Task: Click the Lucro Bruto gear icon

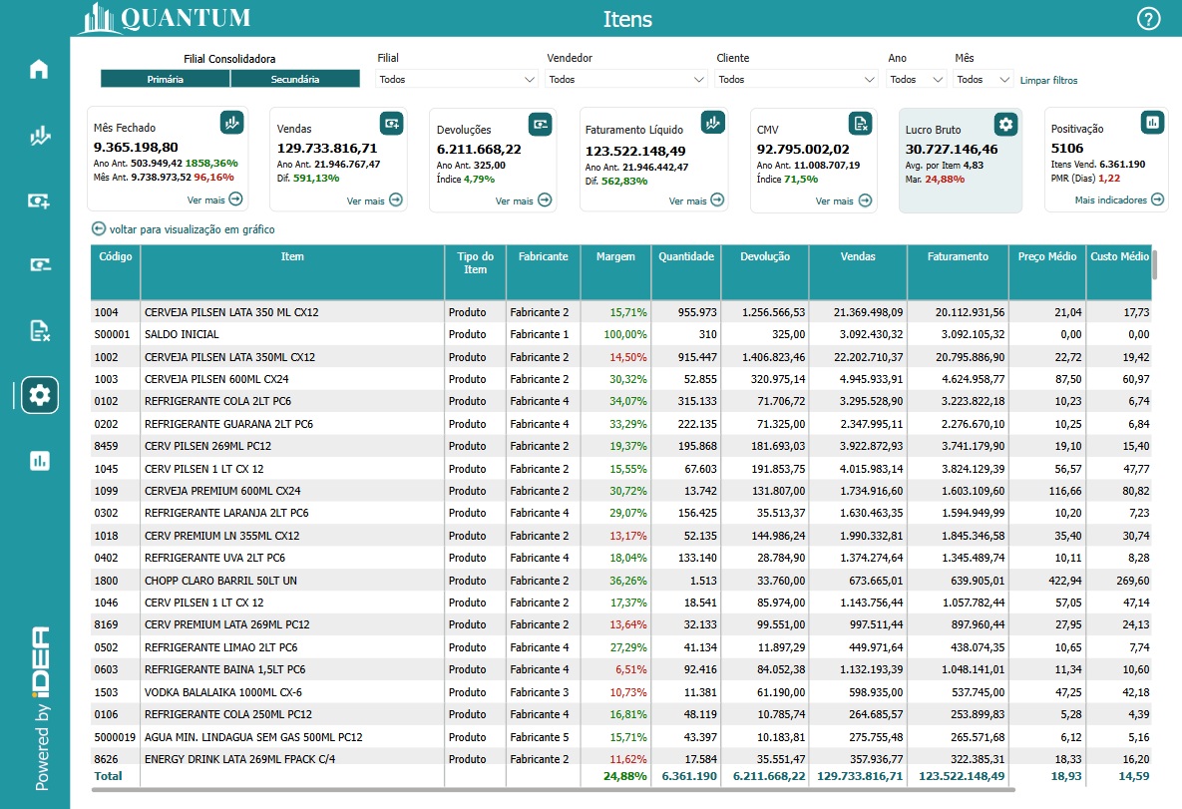Action: (1005, 124)
